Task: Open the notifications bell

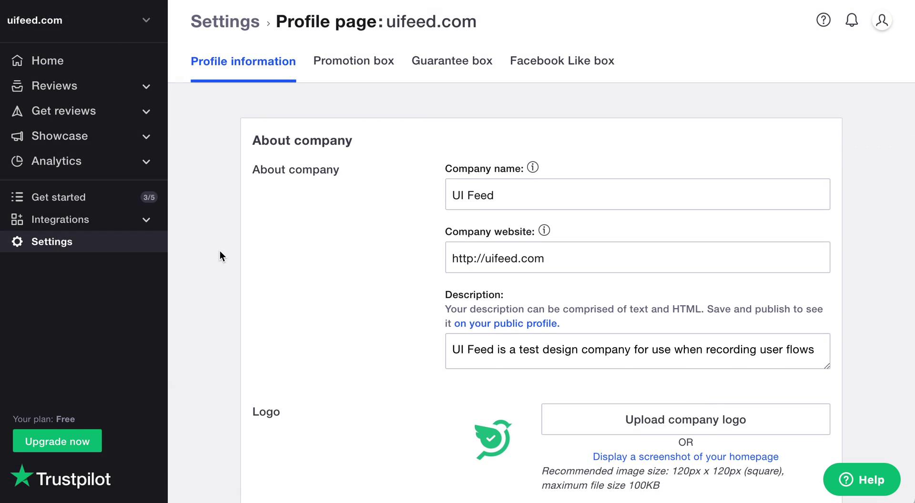Action: 852,20
